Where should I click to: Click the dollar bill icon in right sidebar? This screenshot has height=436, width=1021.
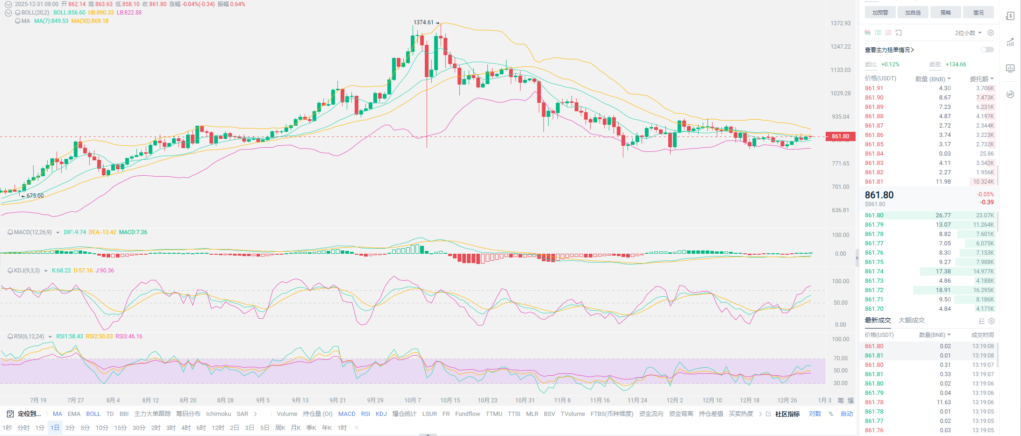pos(1010,16)
